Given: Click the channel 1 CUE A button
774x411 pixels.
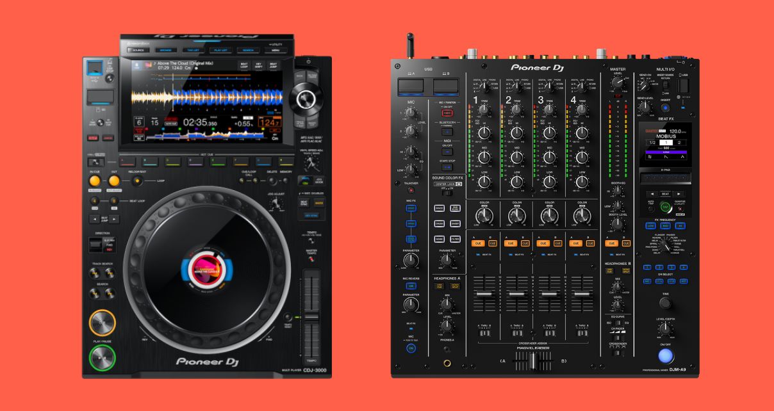Looking at the screenshot, I should [477, 243].
